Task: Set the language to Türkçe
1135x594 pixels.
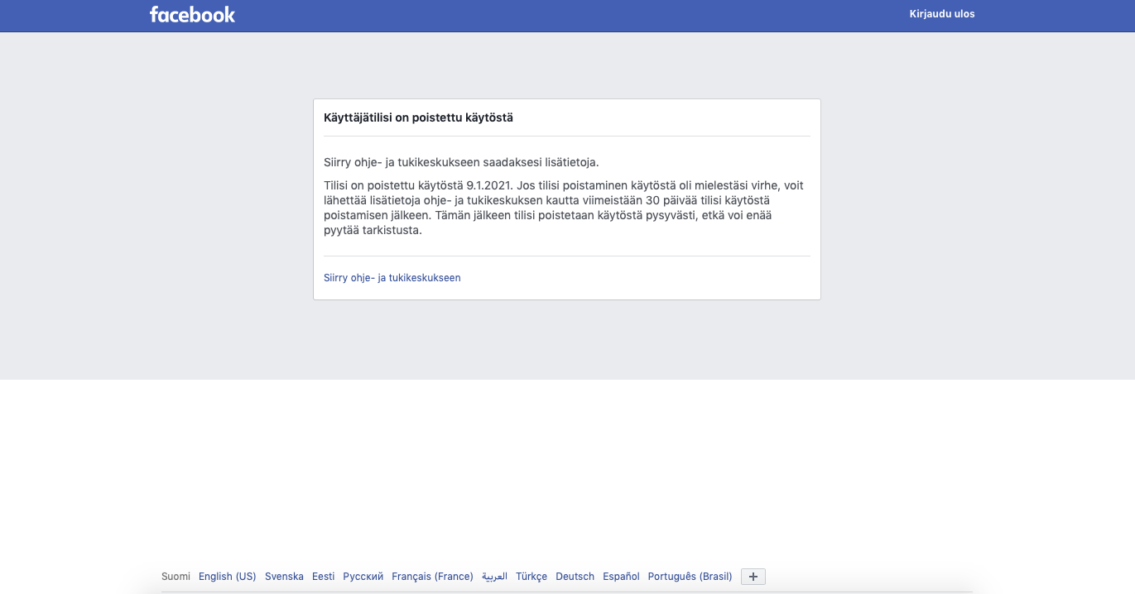Action: [x=531, y=577]
